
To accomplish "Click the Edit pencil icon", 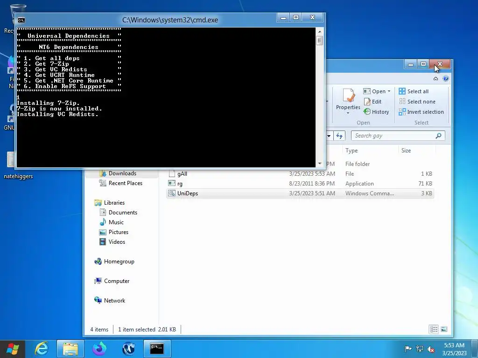I will point(367,102).
